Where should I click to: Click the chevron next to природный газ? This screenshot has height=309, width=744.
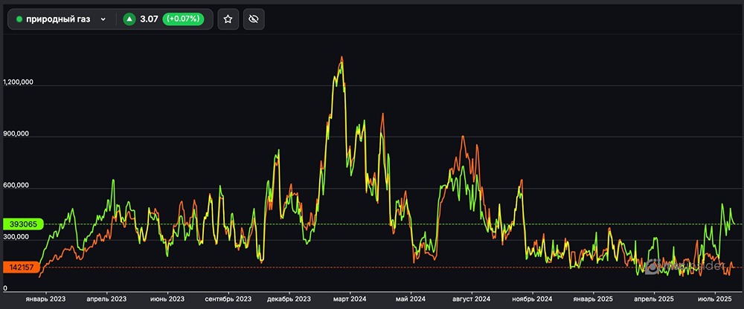click(103, 19)
